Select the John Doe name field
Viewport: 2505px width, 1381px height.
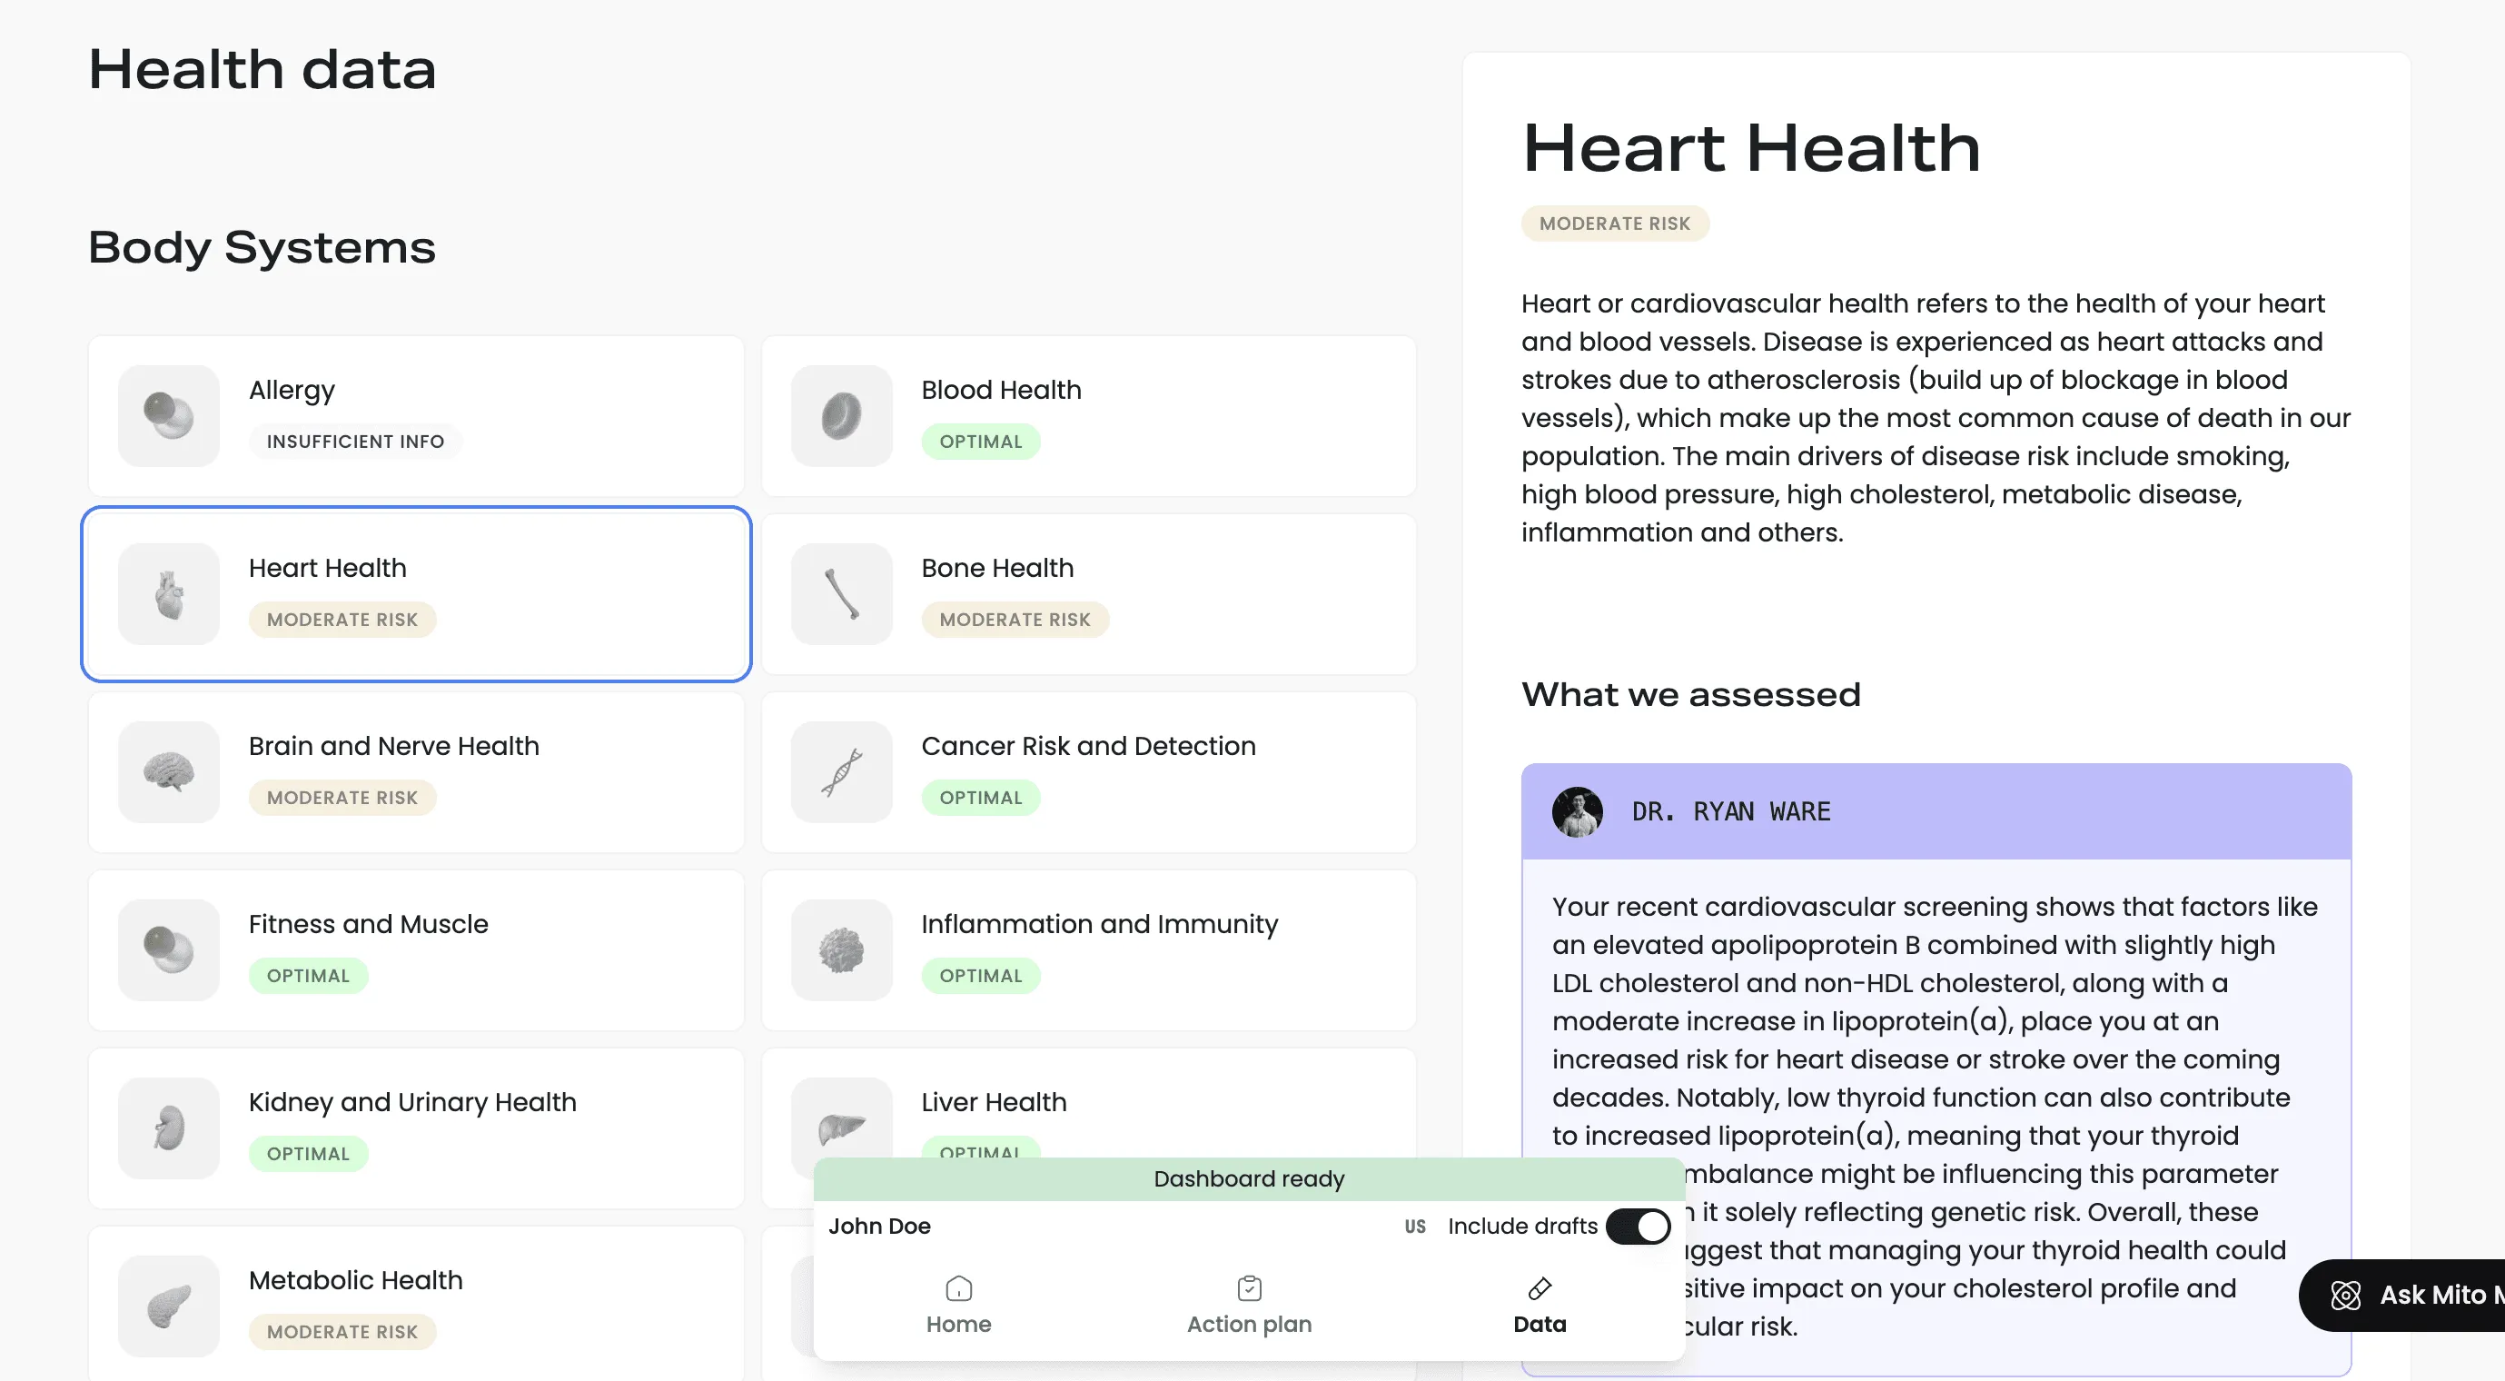coord(879,1227)
